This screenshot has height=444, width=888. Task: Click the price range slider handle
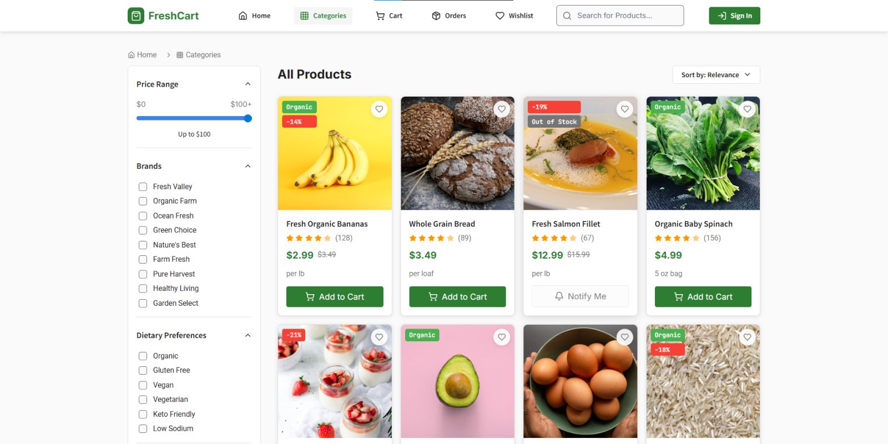(x=248, y=118)
